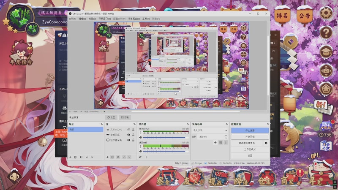Move the selected scene down in the Scenes dock

click(92, 157)
